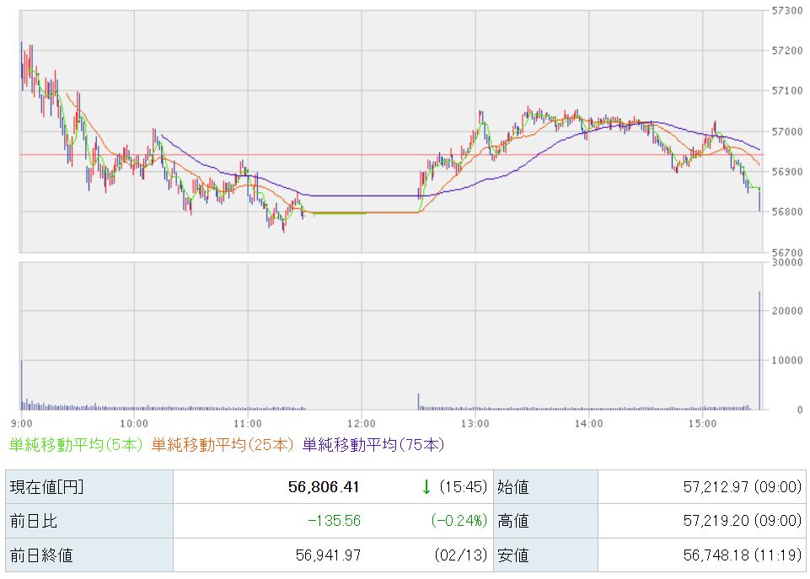Click the 単純移動平均(75本) legend label
This screenshot has height=579, width=810.
373,444
